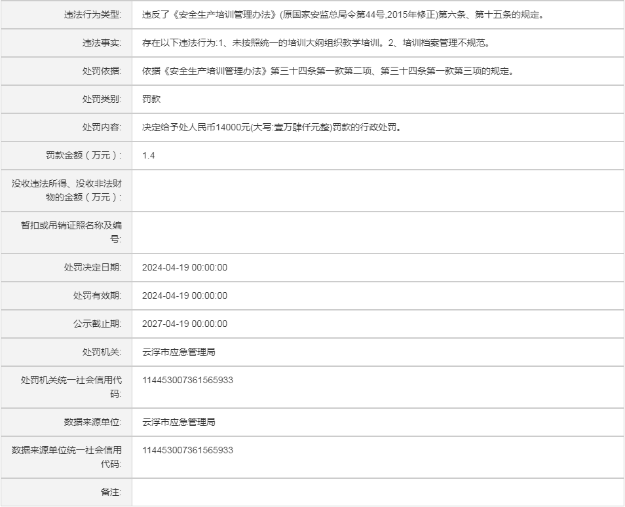Click the 公示截止期 date 2027-04-19
The width and height of the screenshot is (625, 507).
pyautogui.click(x=185, y=324)
